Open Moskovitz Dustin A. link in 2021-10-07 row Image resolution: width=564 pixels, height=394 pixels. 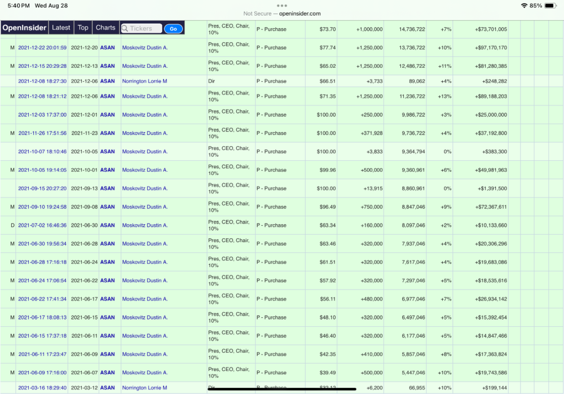(144, 152)
